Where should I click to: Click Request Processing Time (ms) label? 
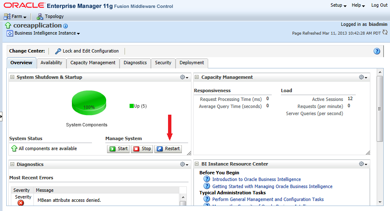(x=231, y=99)
